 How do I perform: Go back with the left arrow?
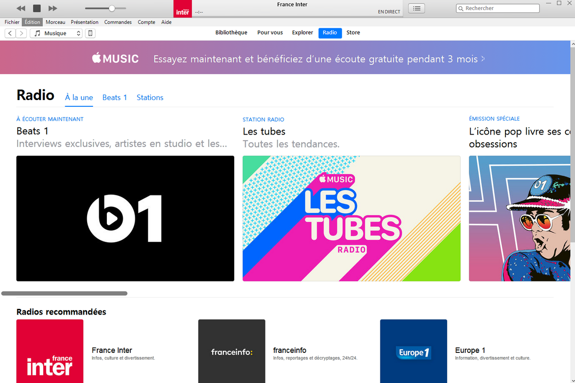[11, 33]
